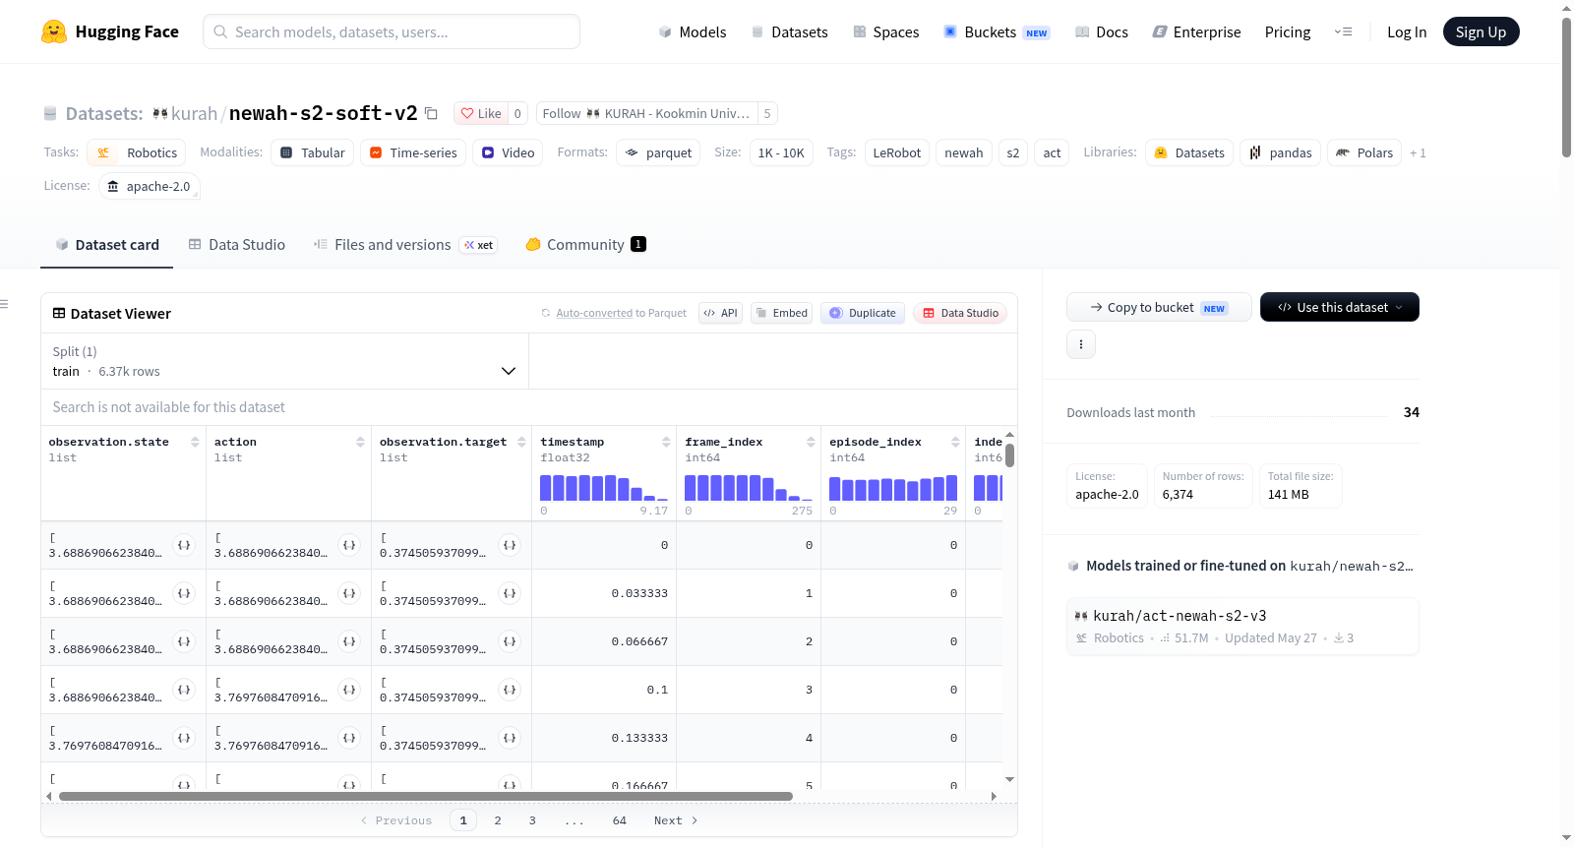Screen dimensions: 1574x847
Task: Go to Next page of rows
Action: (x=676, y=820)
